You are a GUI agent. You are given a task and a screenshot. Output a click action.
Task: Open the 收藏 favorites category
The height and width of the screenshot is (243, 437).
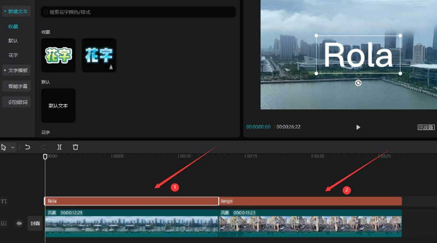point(13,27)
